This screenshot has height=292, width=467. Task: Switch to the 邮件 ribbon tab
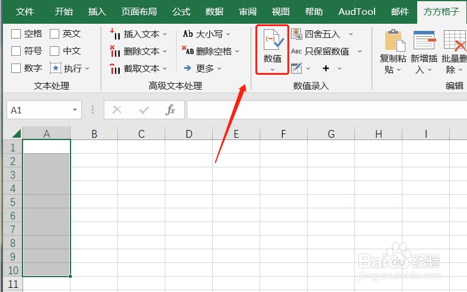[x=400, y=12]
